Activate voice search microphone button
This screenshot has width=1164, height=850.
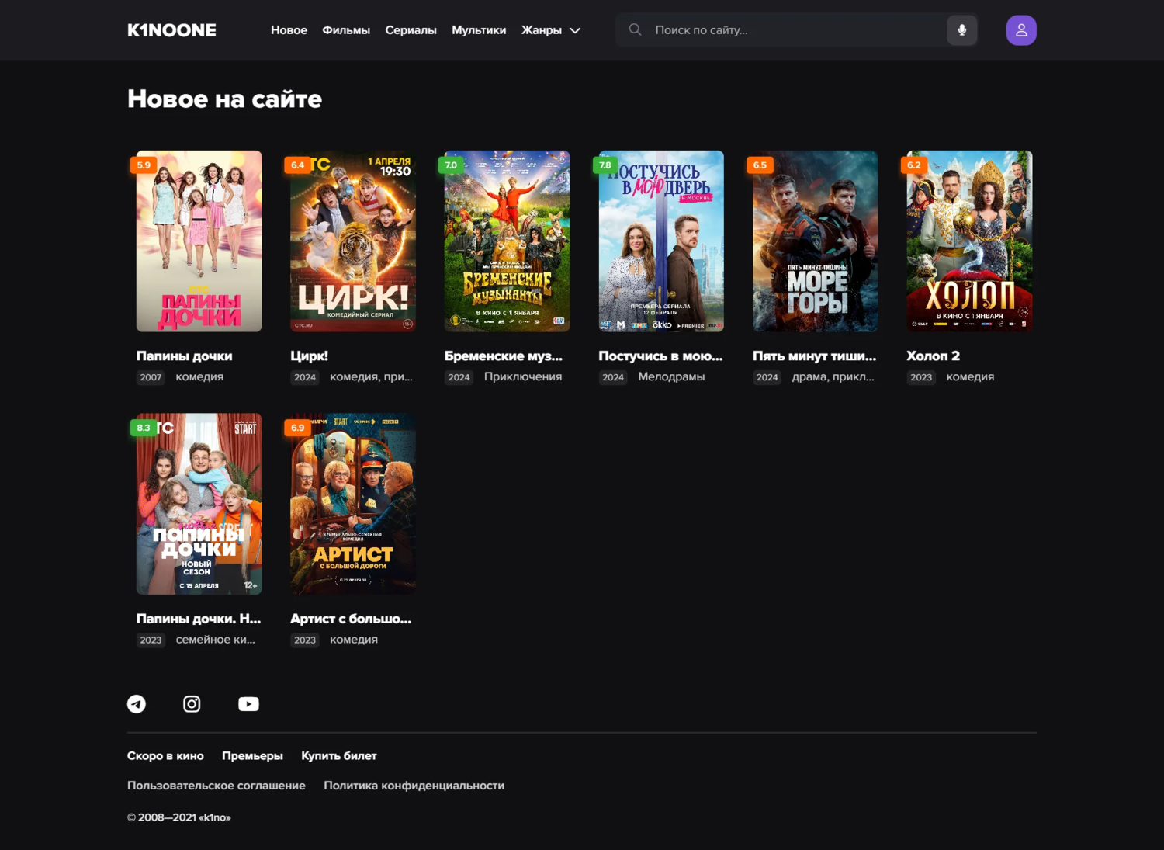961,30
